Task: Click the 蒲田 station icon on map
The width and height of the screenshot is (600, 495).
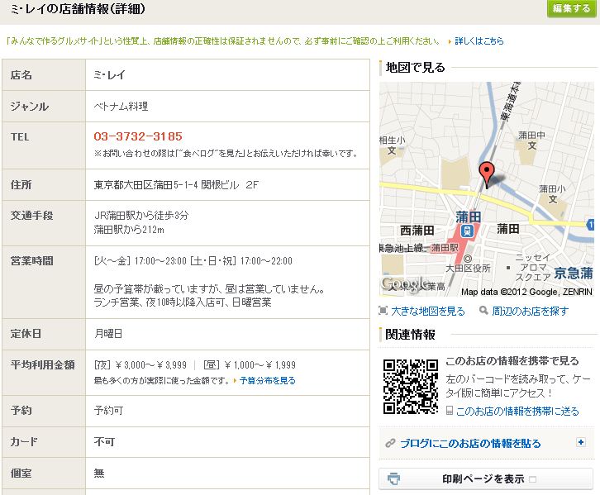Action: [x=468, y=231]
